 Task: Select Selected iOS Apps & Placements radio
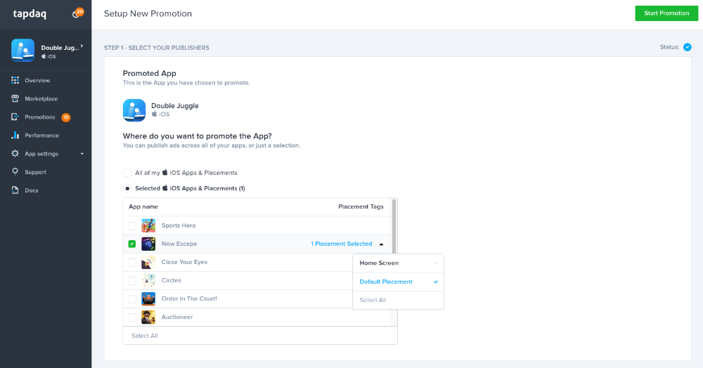point(127,188)
